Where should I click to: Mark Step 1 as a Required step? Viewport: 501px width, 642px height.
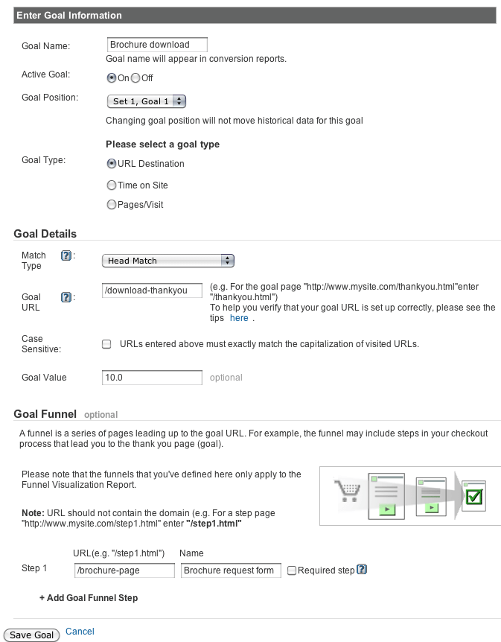coord(290,570)
